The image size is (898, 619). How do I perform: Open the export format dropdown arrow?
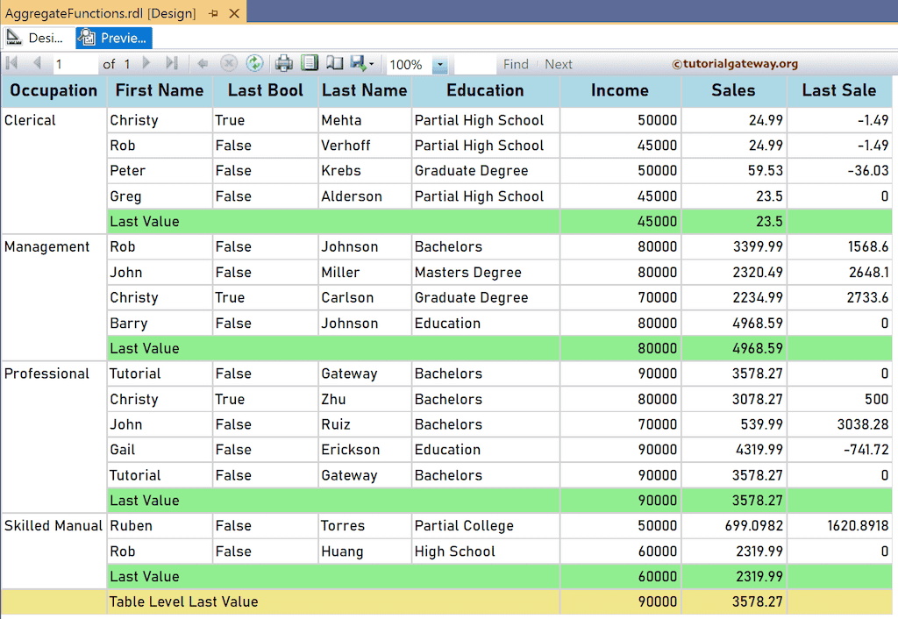372,63
